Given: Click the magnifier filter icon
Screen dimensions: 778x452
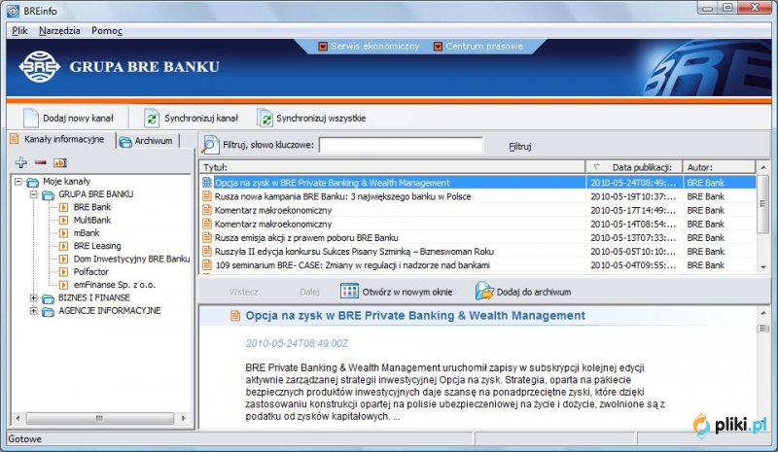Looking at the screenshot, I should [209, 145].
